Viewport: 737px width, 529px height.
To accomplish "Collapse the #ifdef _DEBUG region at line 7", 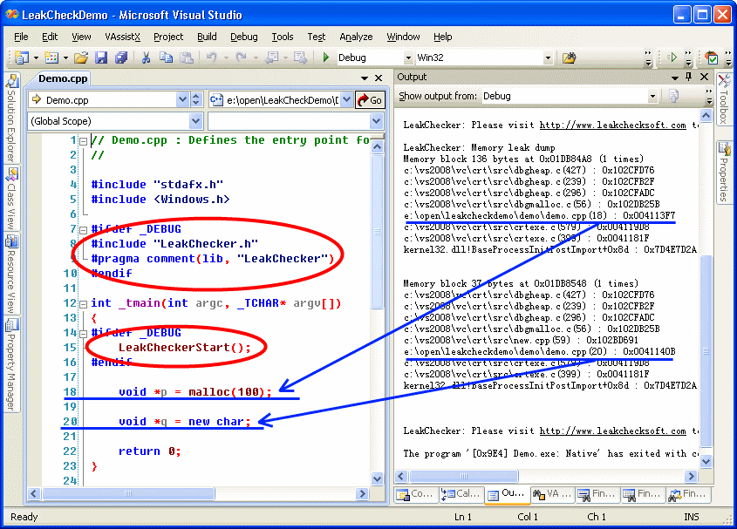I will [83, 229].
